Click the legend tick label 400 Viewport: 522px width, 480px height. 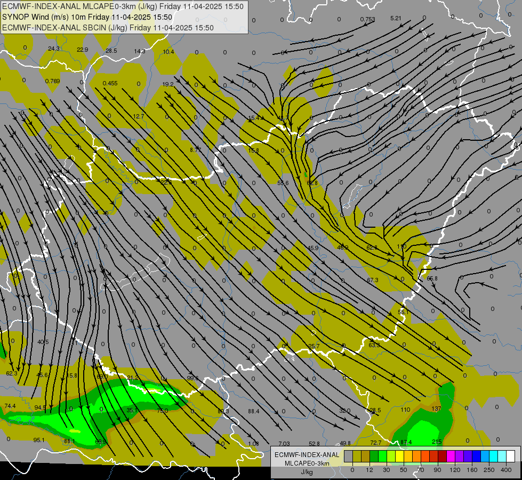506,470
